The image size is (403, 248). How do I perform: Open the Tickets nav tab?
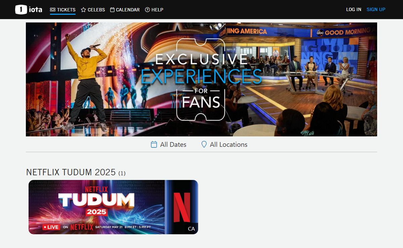click(x=62, y=10)
